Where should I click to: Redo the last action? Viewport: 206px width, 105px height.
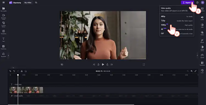click(x=18, y=71)
